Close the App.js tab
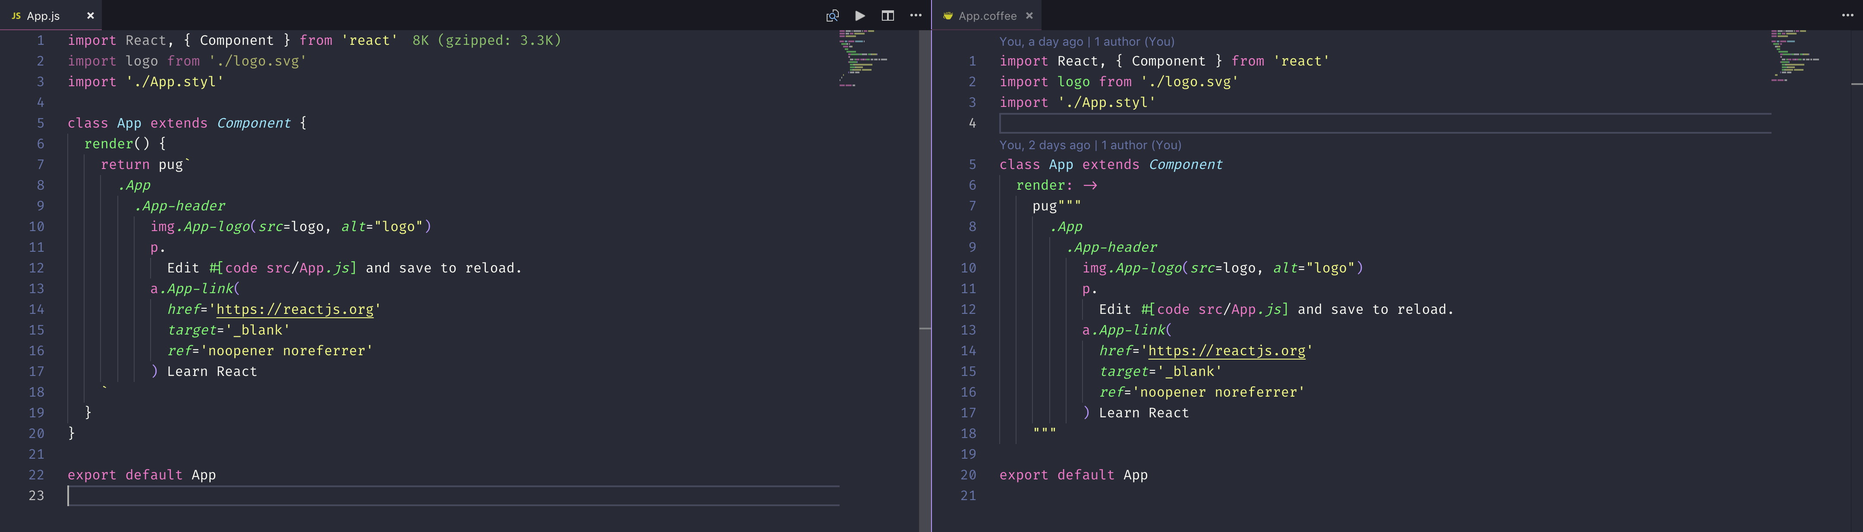The image size is (1863, 532). (x=91, y=15)
